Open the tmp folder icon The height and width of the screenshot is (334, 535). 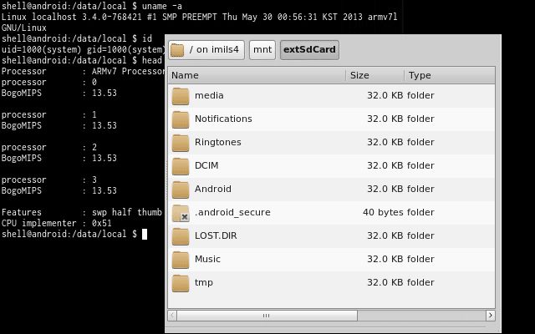(x=181, y=283)
